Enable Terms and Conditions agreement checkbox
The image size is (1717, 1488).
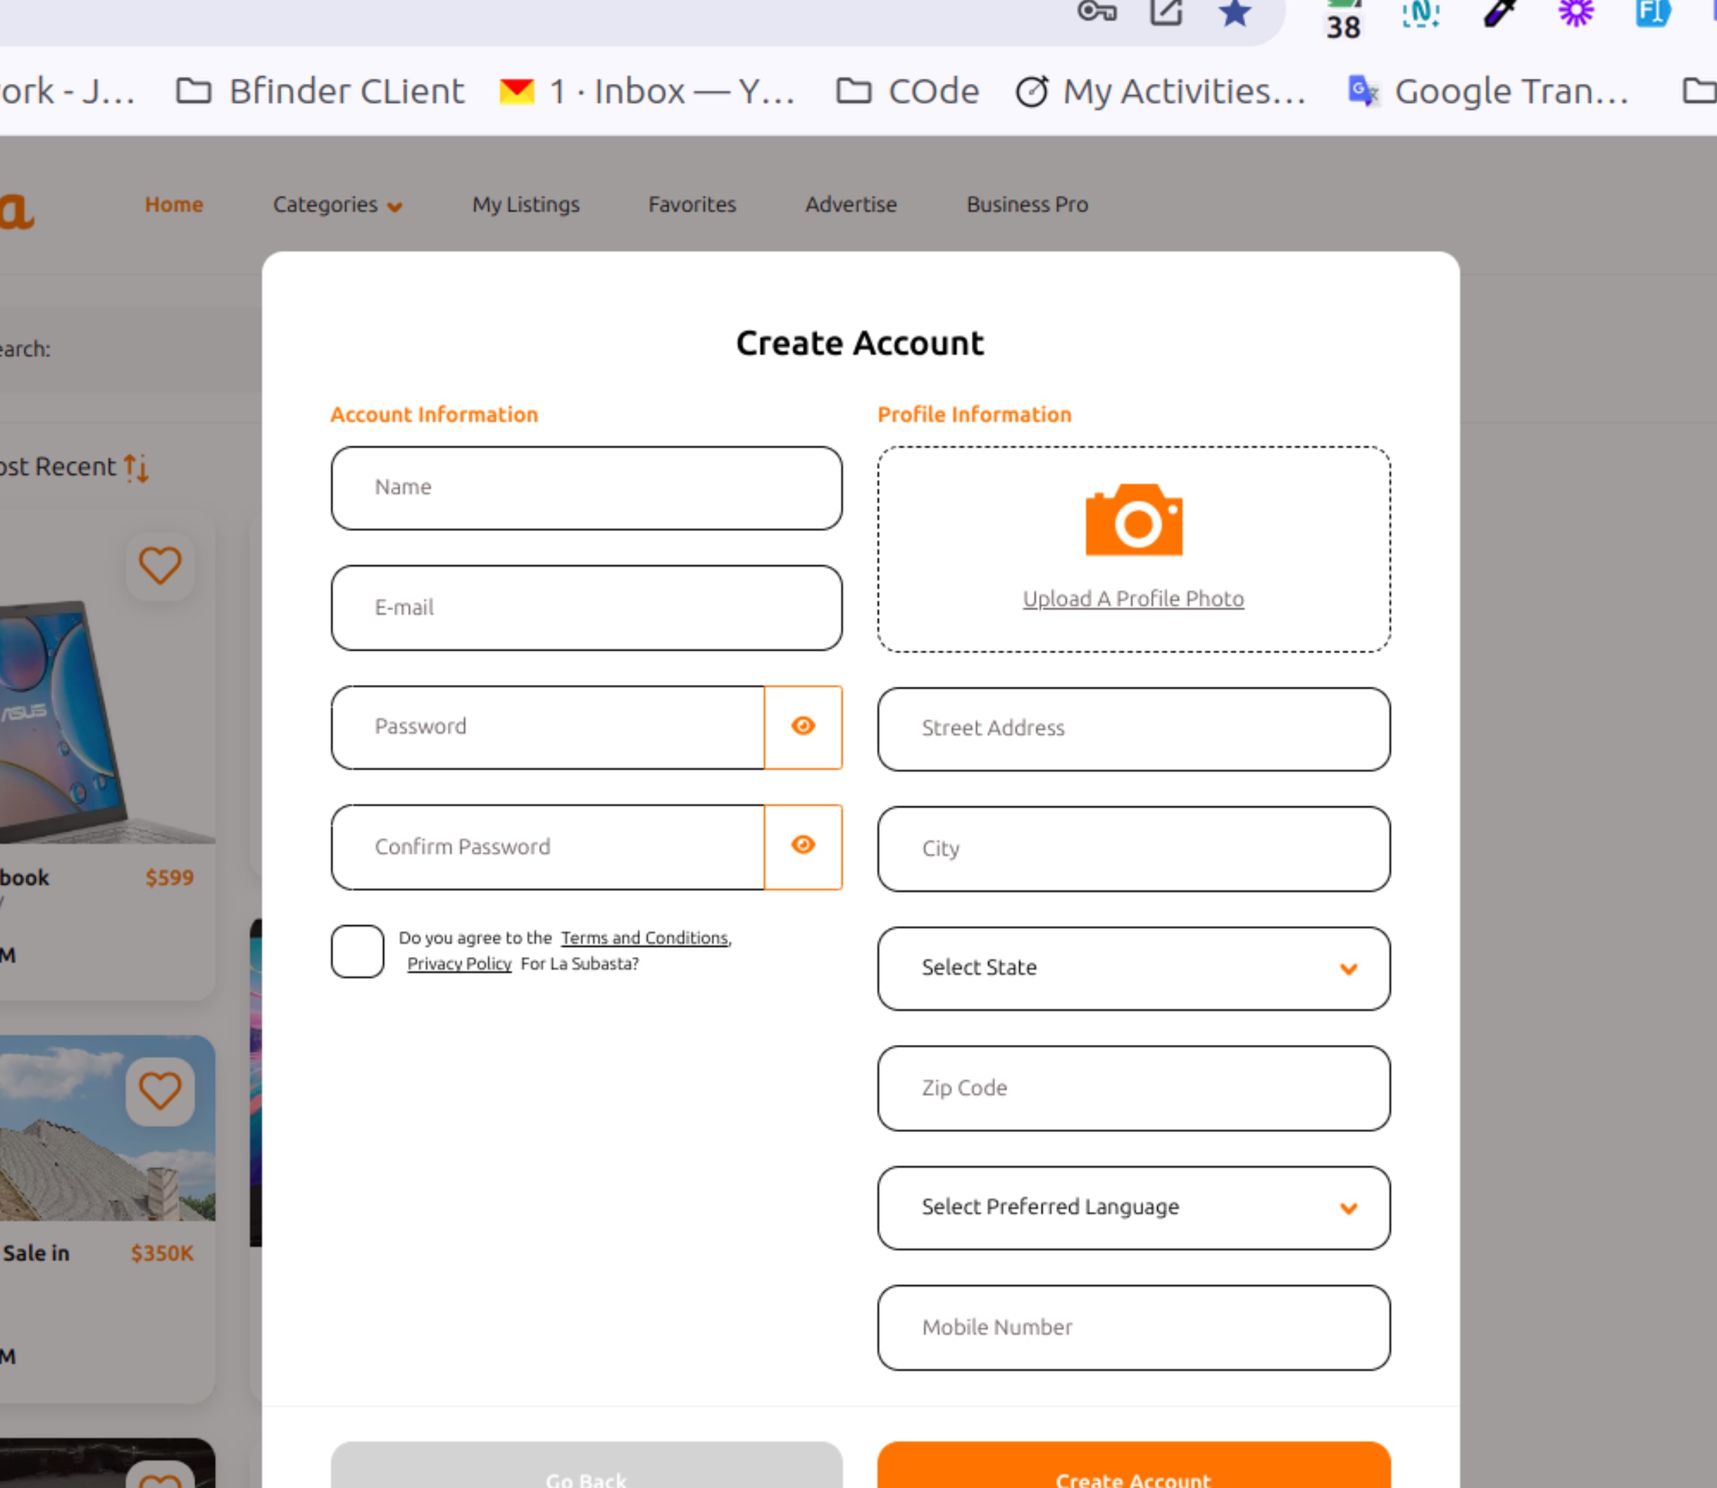[x=356, y=951]
